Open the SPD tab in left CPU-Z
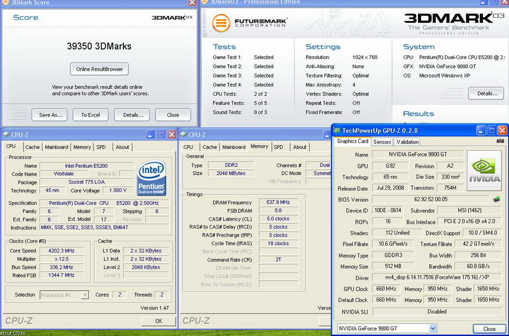This screenshot has width=509, height=336. click(101, 147)
